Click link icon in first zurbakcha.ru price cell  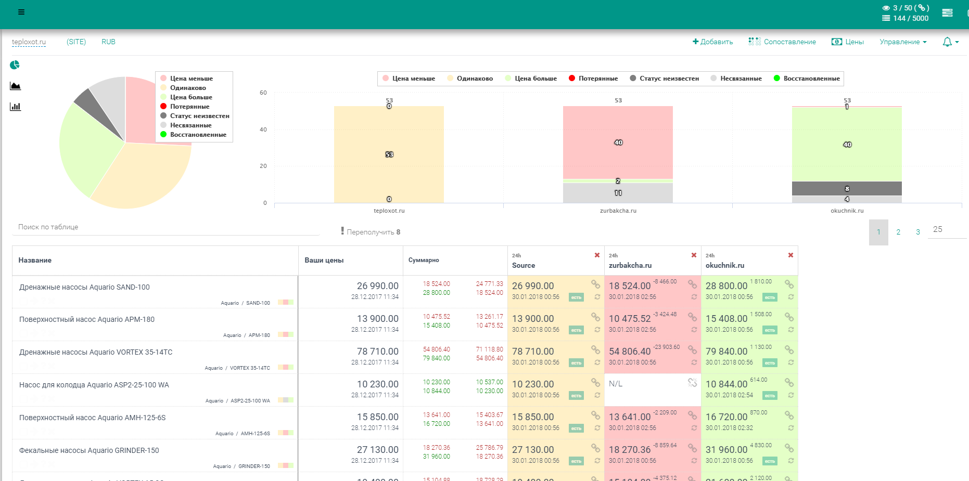point(692,284)
